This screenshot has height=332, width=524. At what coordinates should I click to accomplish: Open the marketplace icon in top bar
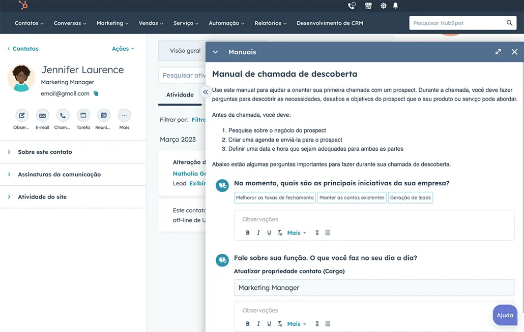coord(368,6)
